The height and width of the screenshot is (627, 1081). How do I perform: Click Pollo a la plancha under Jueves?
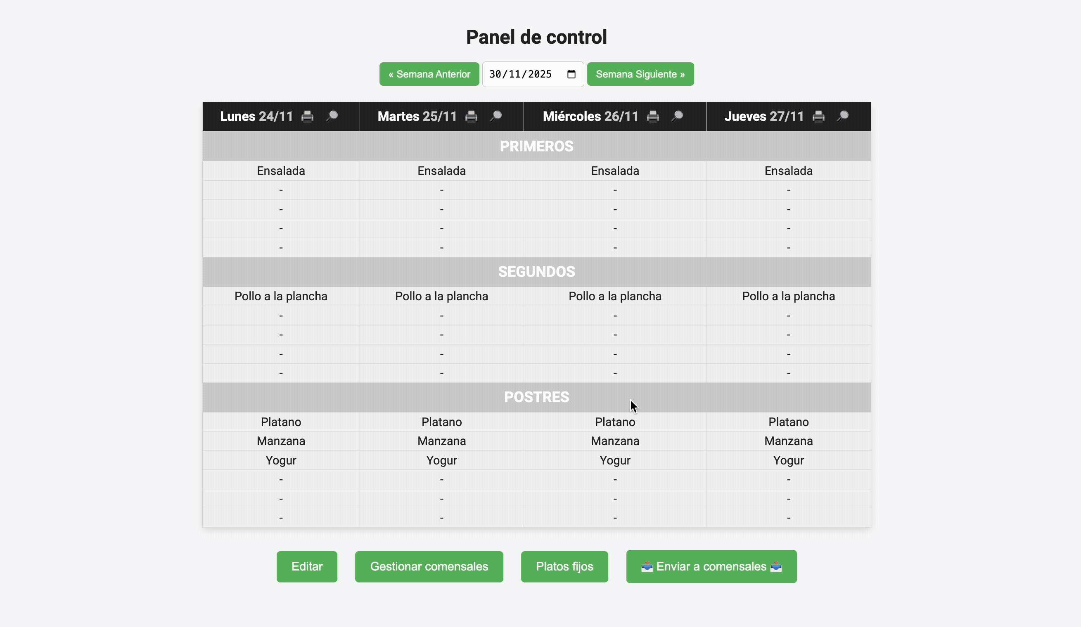788,296
